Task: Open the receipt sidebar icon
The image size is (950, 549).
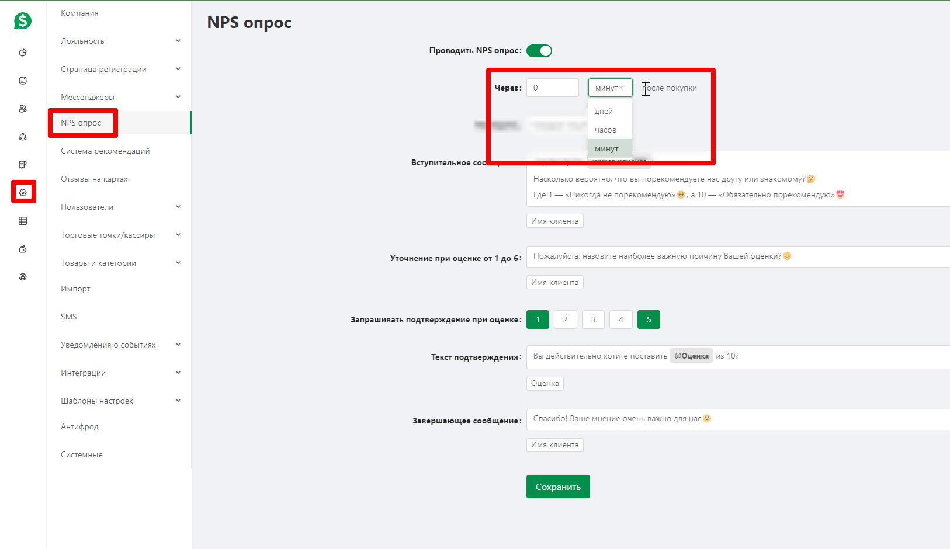Action: [23, 165]
